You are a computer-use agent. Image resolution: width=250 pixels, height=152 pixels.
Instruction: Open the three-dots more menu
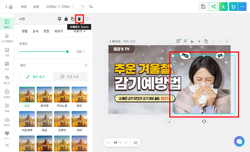coord(242,7)
